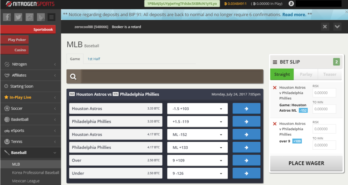Screen dimensions: 348x185
Task: Switch to the 1st Half tab
Action: pos(93,59)
